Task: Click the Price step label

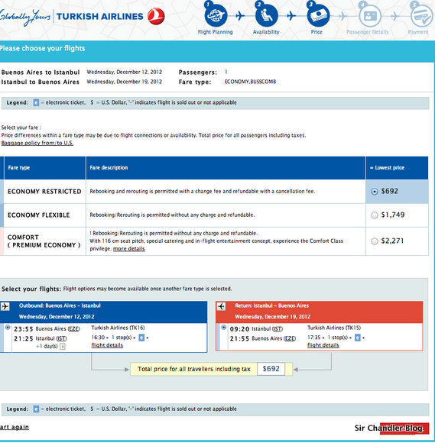Action: click(x=317, y=32)
